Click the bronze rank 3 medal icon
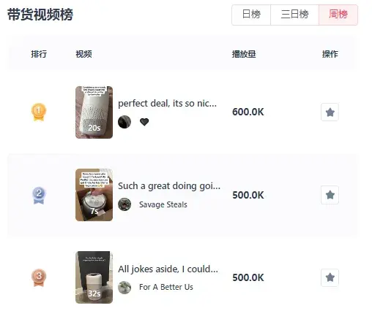The width and height of the screenshot is (372, 311). pyautogui.click(x=39, y=277)
